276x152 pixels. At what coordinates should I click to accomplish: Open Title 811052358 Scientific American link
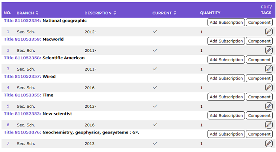23,58
